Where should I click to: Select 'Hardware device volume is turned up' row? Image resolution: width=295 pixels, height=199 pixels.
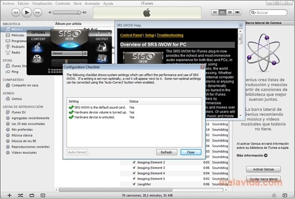134,112
